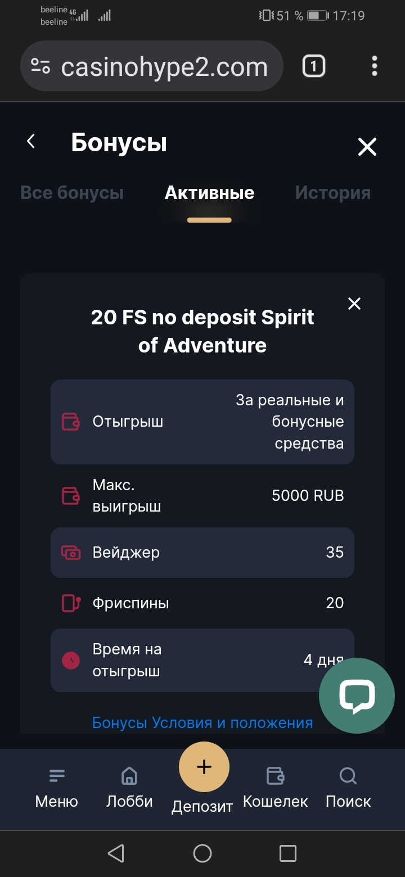Select the Активные tab

[x=209, y=193]
